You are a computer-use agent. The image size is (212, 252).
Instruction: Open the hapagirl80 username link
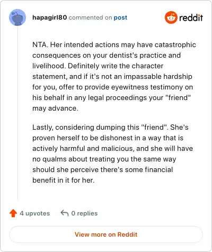(50, 17)
